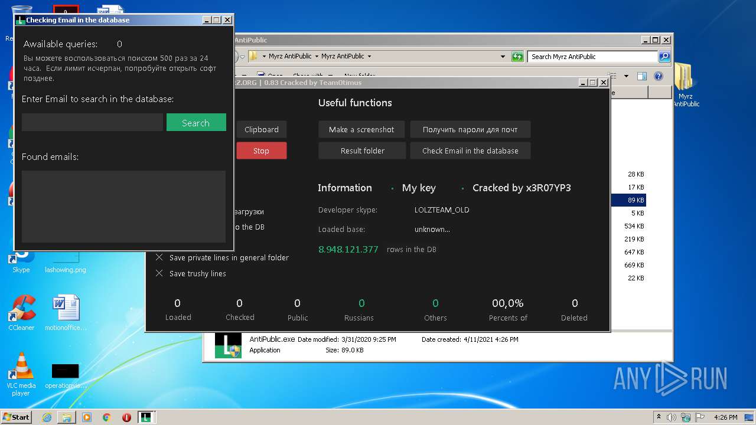Expand dropdown after second Myrz AntiPublic breadcrumb
The width and height of the screenshot is (756, 425).
[369, 57]
